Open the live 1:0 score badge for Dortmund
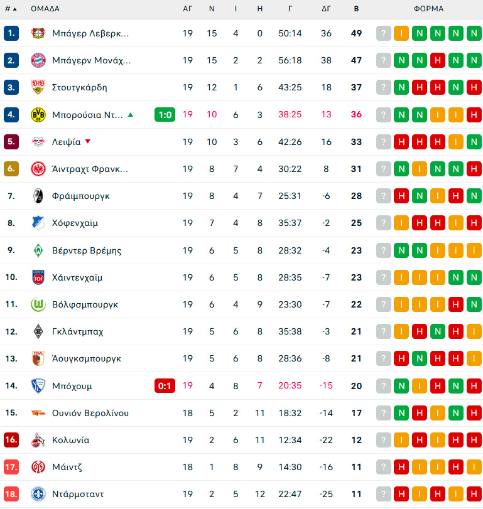483x509 pixels. point(165,115)
